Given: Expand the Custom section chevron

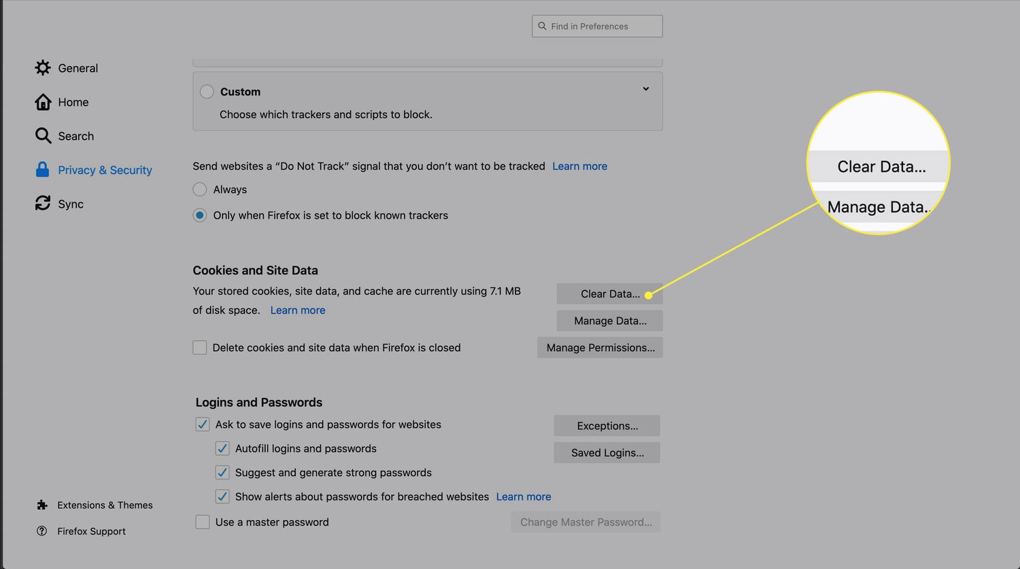Looking at the screenshot, I should 645,89.
